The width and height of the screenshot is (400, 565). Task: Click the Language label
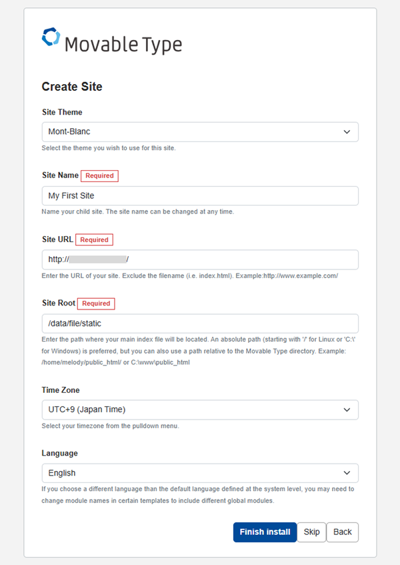click(x=59, y=453)
